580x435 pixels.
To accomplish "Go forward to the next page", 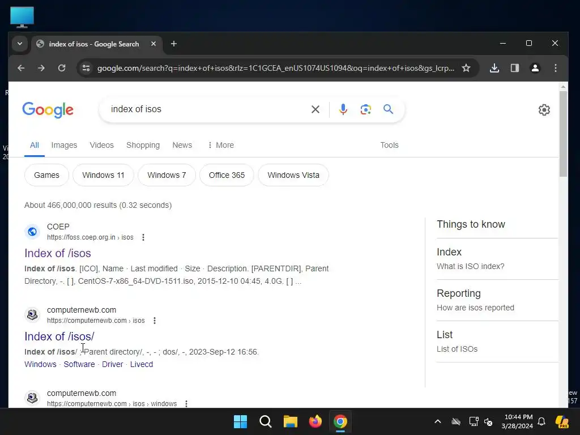I will pyautogui.click(x=41, y=68).
